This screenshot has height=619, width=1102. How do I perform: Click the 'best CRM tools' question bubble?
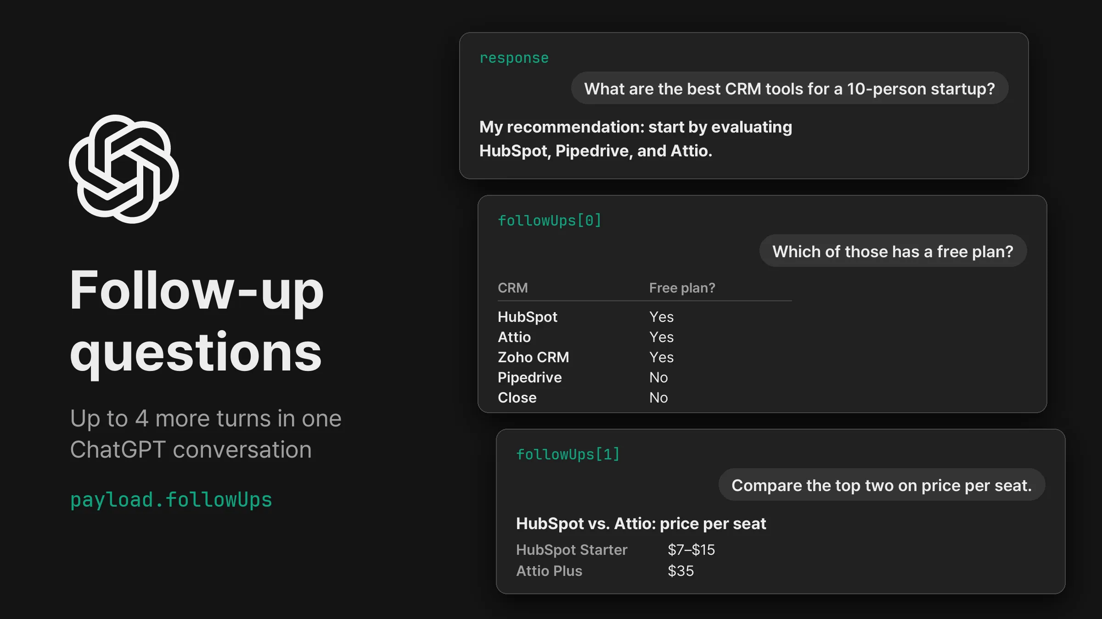(789, 88)
